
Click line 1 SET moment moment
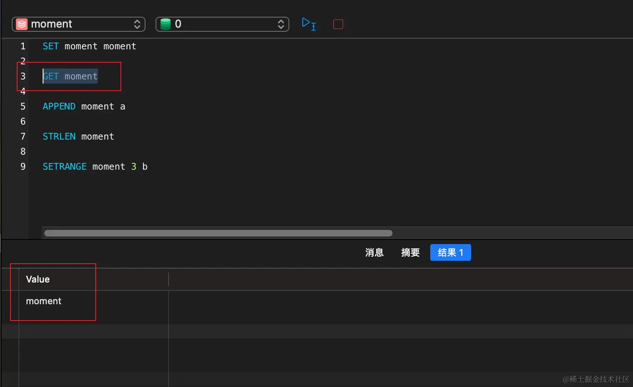point(89,46)
